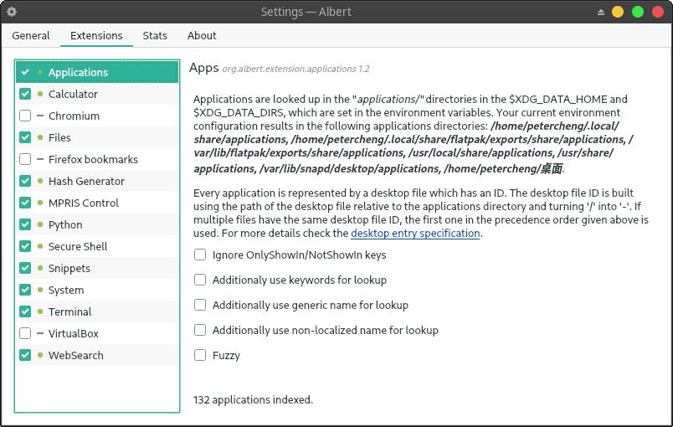Click the green maximize window button
The height and width of the screenshot is (427, 673).
pos(638,12)
